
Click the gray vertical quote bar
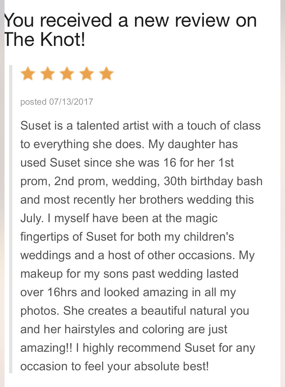(x=11, y=219)
